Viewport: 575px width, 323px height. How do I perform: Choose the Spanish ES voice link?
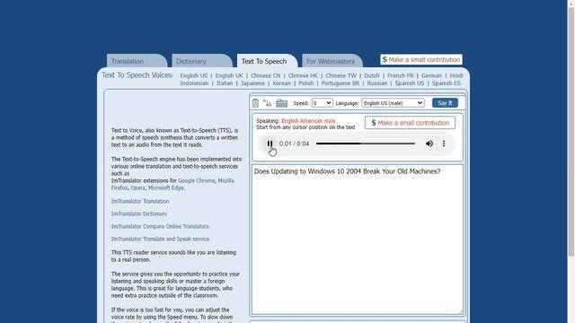point(446,83)
